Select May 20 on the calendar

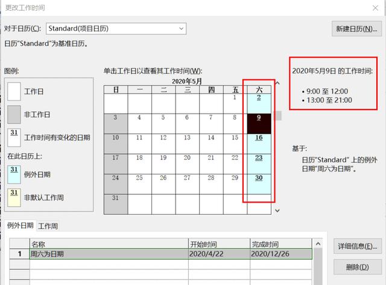188,164
